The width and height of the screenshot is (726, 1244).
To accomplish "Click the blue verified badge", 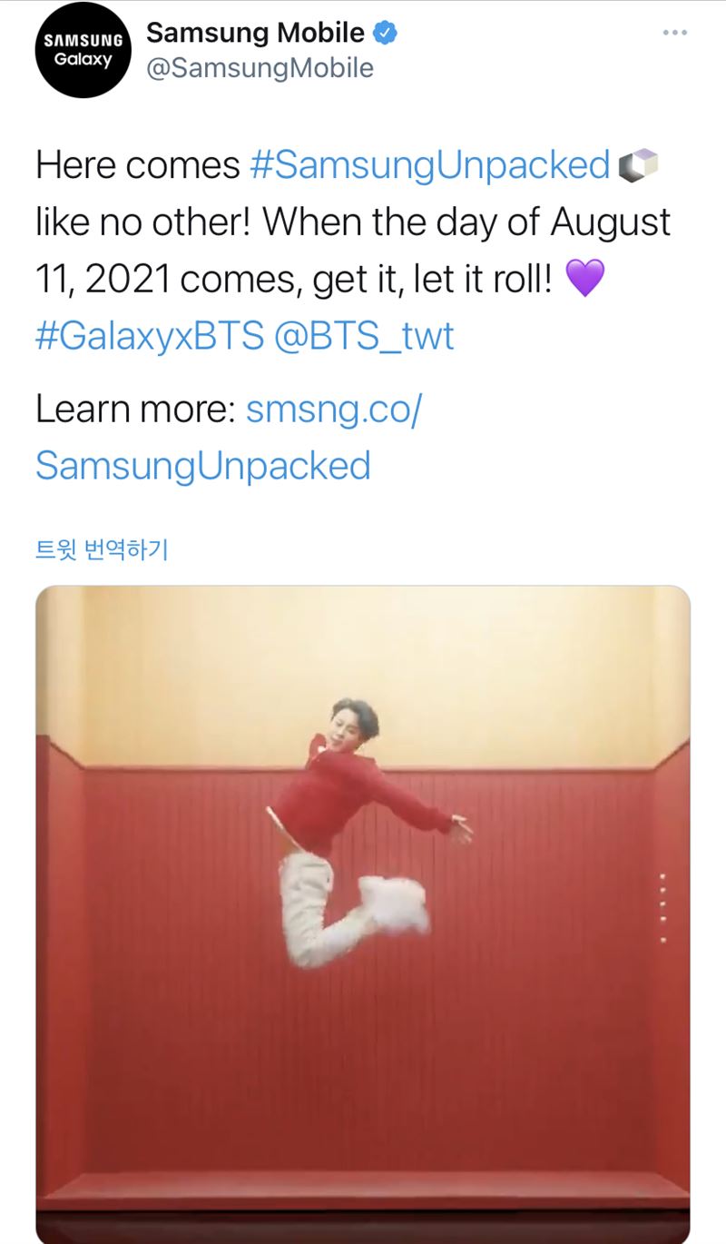I will (387, 35).
